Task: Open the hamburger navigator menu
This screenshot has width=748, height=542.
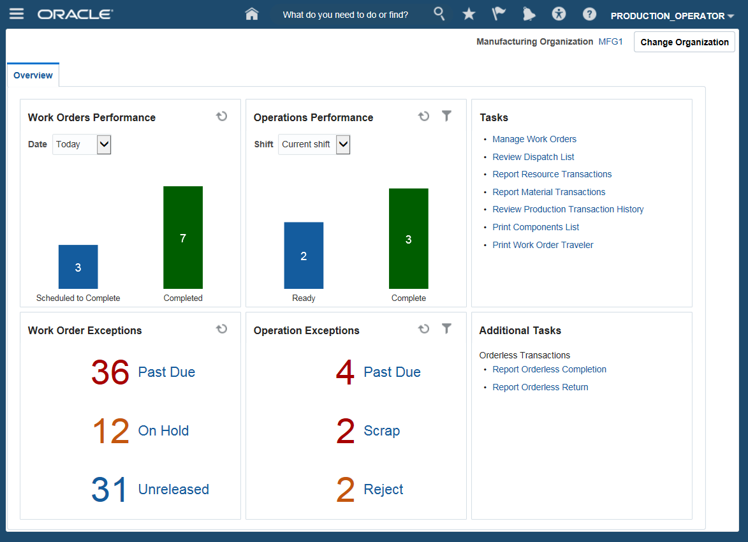Action: pos(17,14)
